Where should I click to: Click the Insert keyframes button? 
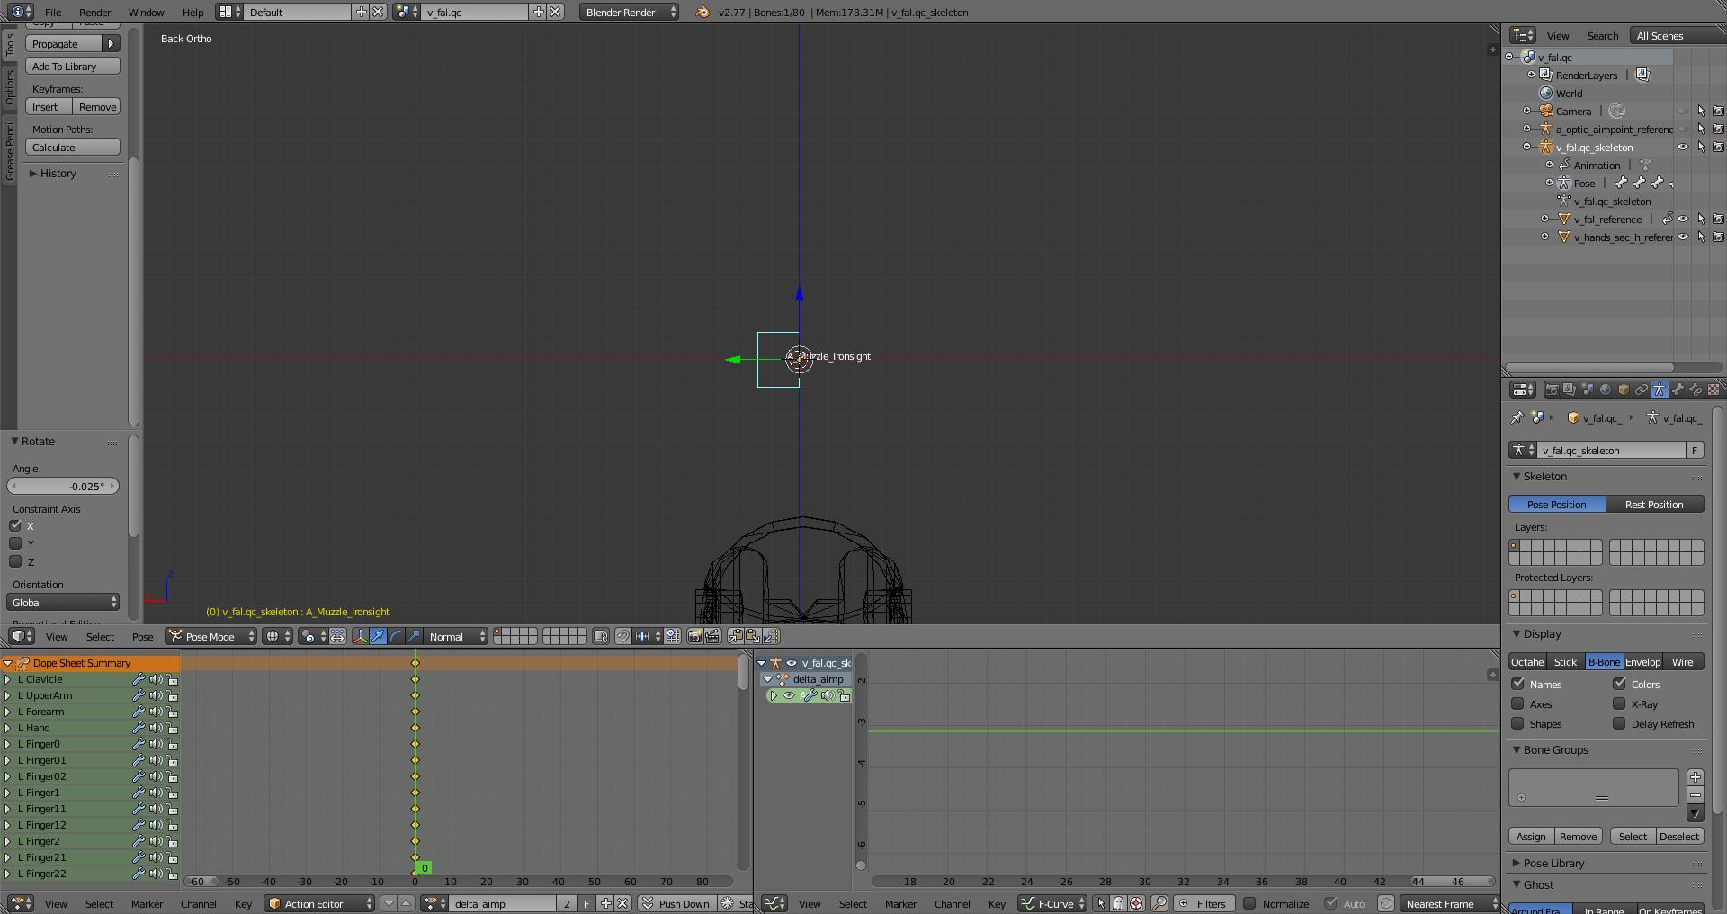pyautogui.click(x=45, y=106)
